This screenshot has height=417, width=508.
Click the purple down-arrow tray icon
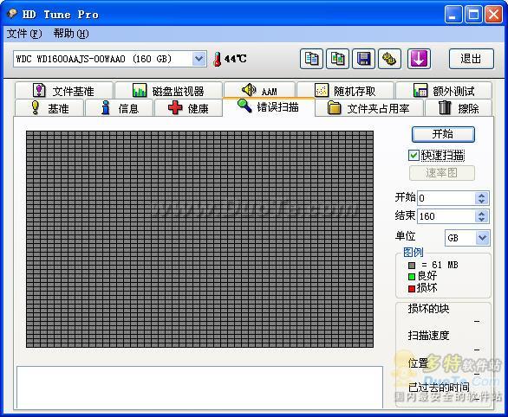pyautogui.click(x=419, y=59)
